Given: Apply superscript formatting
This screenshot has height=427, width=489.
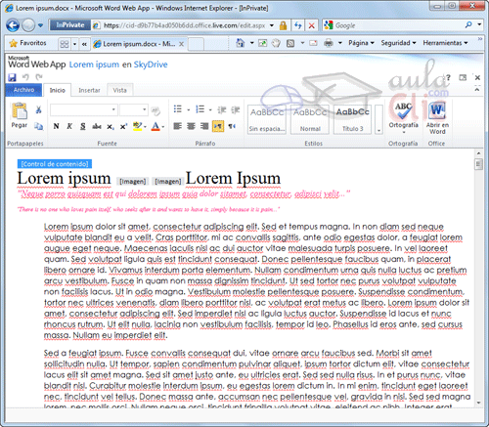Looking at the screenshot, I should pyautogui.click(x=123, y=126).
